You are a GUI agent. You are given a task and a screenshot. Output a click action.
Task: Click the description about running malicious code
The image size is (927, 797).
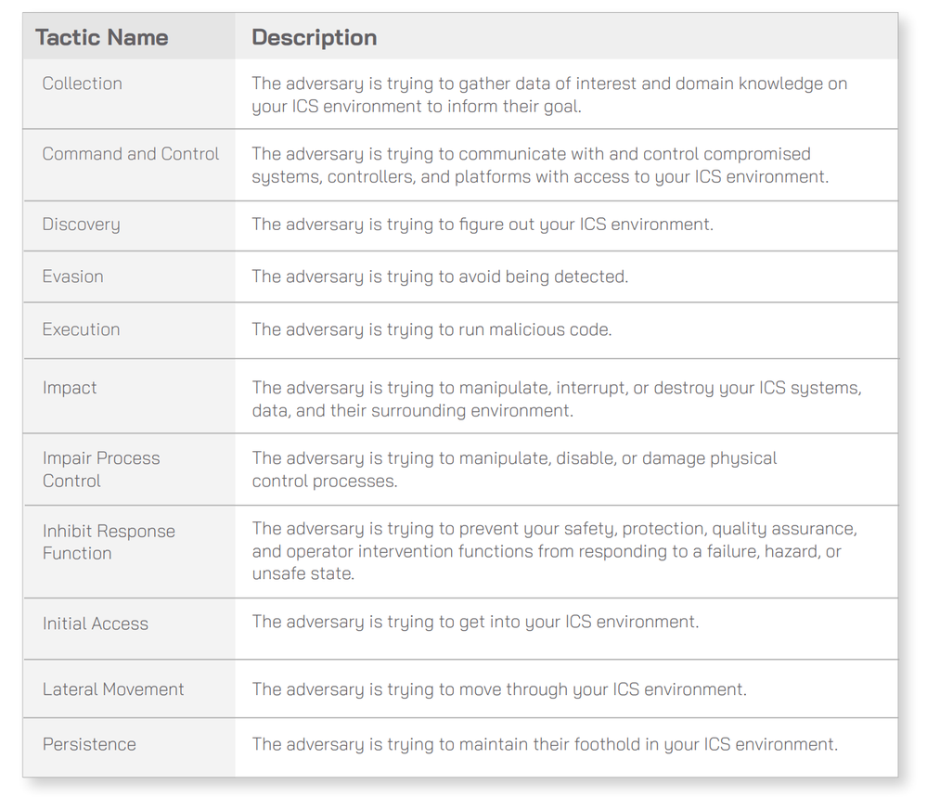[431, 329]
